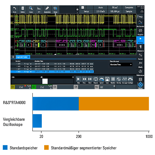This screenshot has width=155, height=155.
Task: Edit the 105.584 µs position value
Action: [x=115, y=11]
